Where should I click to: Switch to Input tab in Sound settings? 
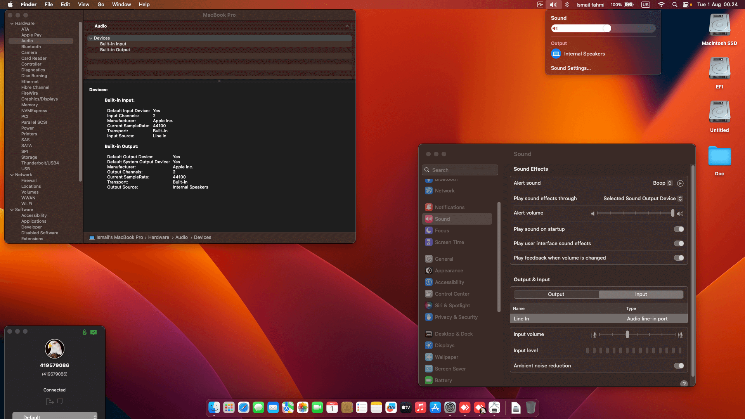click(641, 294)
